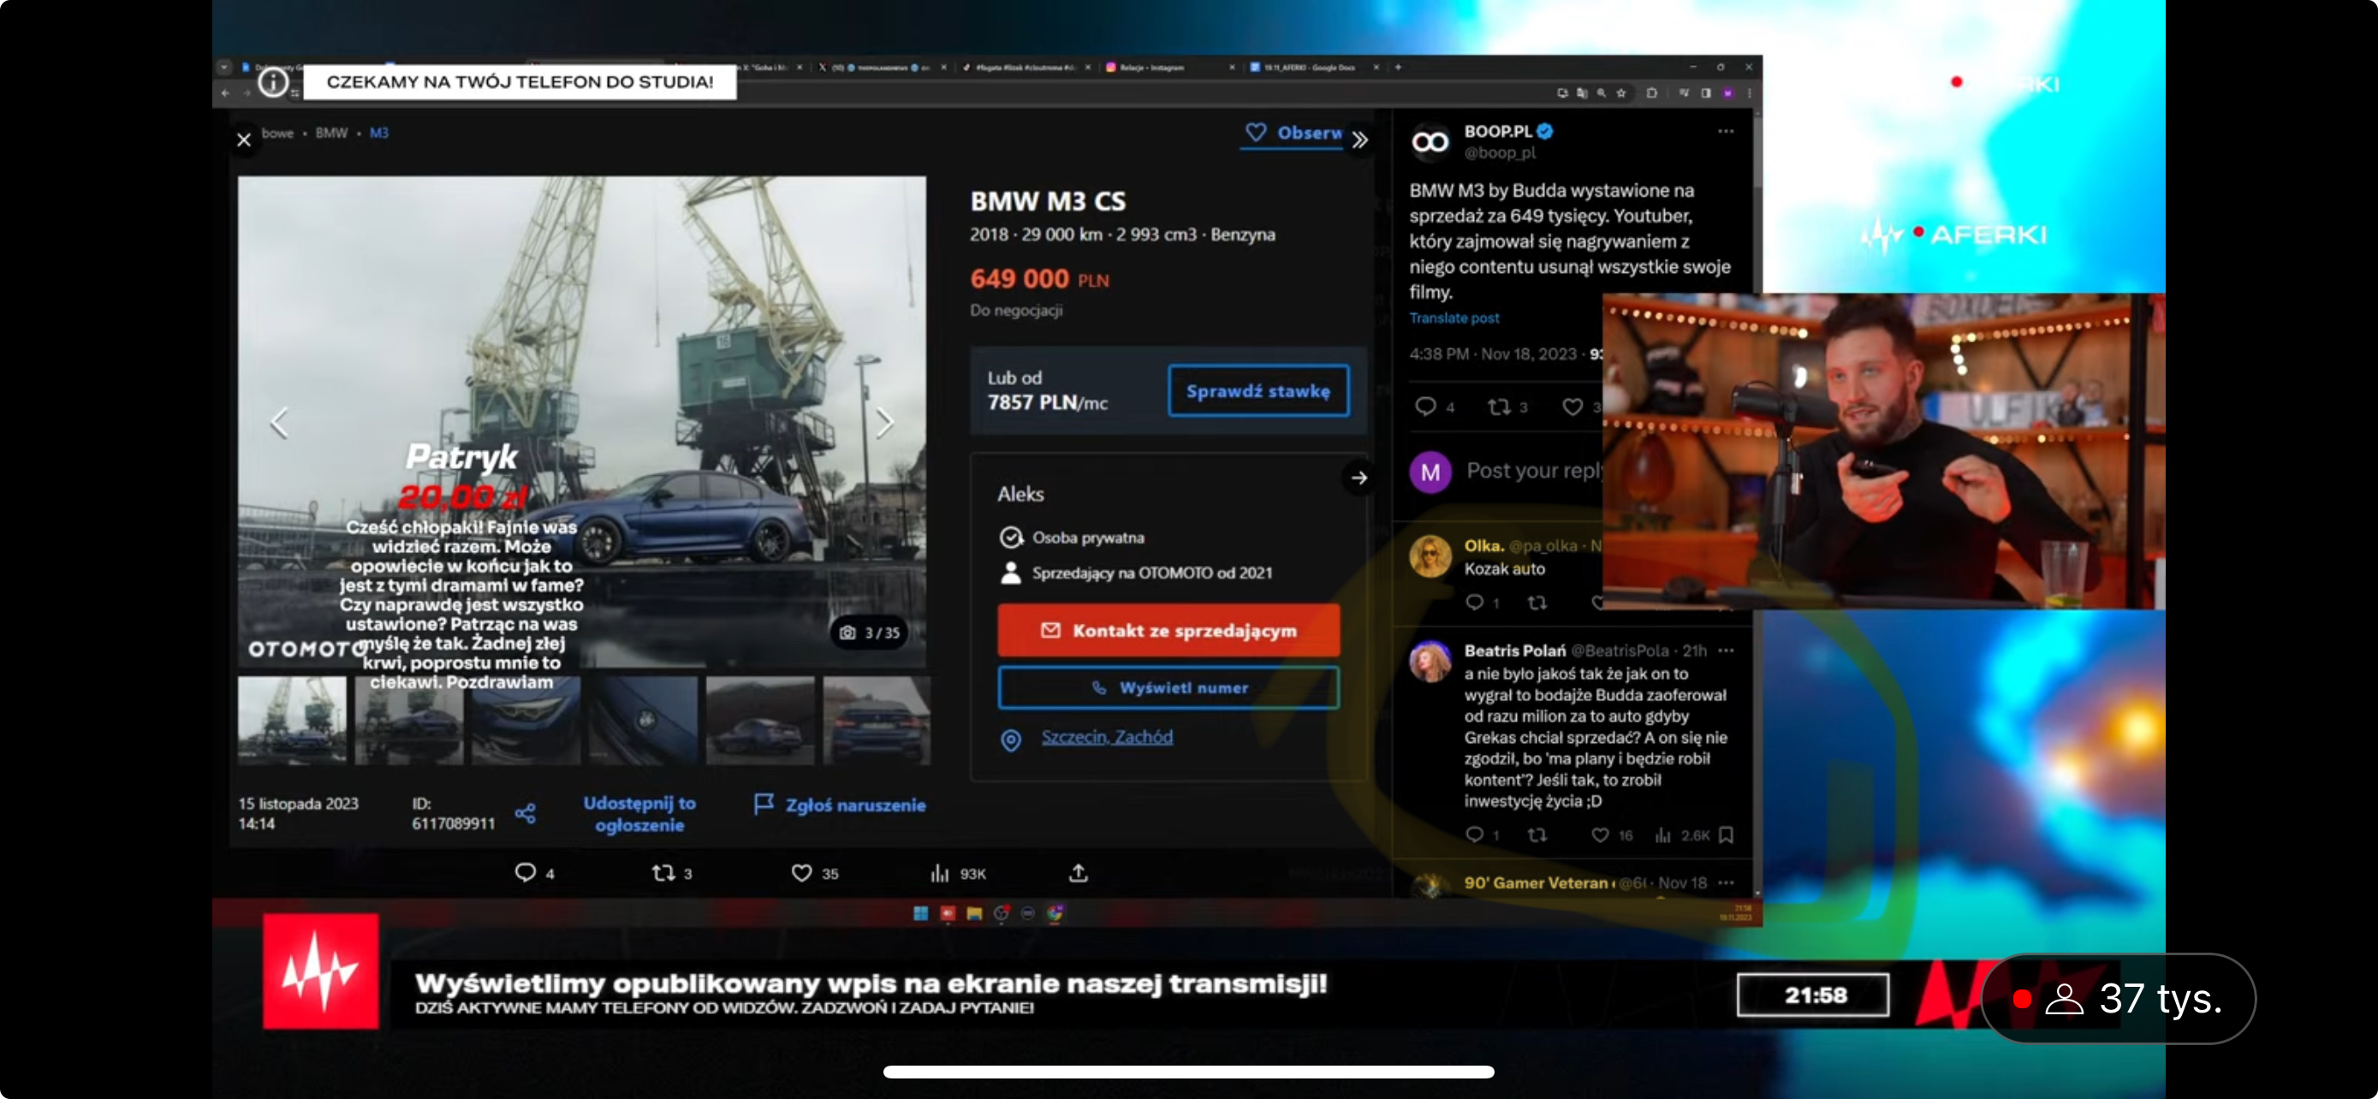Open the post's view analytics icon, 93K

[x=940, y=873]
